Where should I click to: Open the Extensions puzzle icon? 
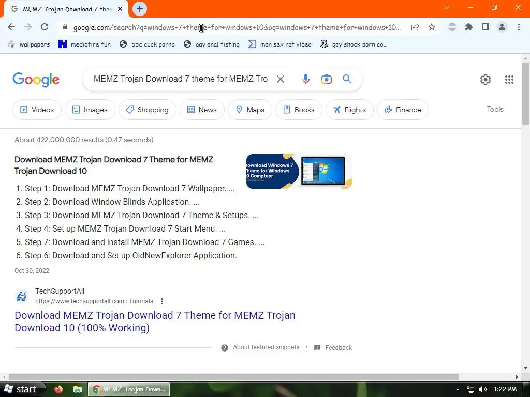pyautogui.click(x=468, y=27)
